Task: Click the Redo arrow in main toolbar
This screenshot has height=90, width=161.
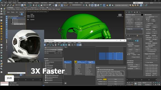Action: (x=5, y=5)
